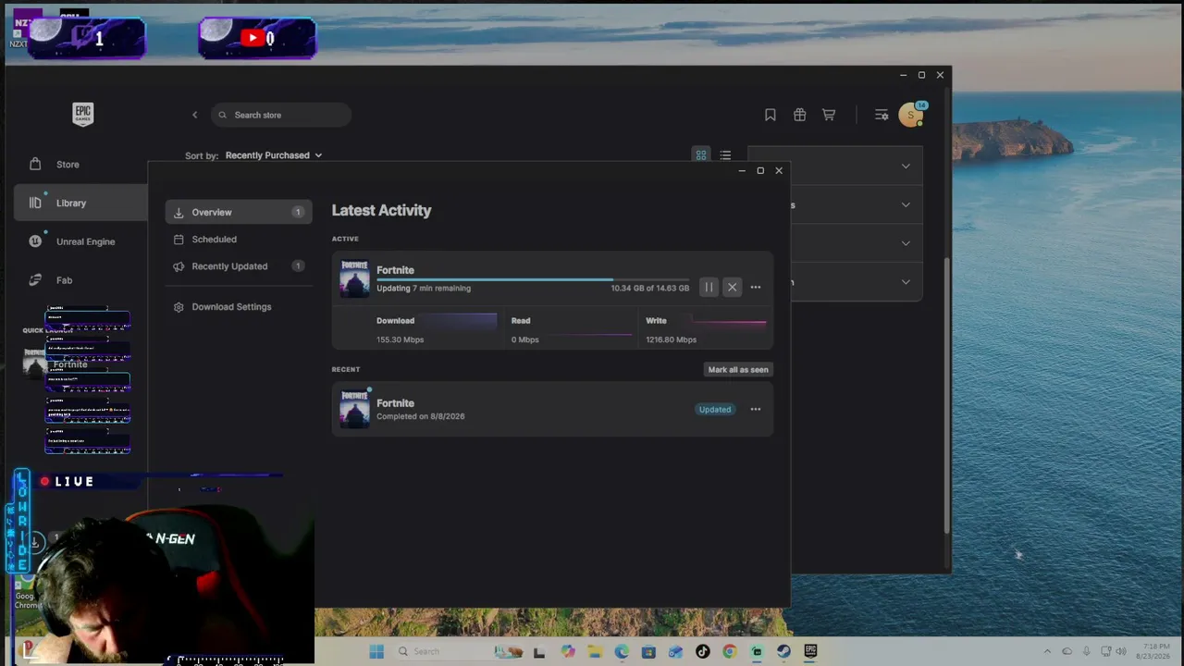Click the 'Latest Activity' heading
The image size is (1184, 666).
[381, 211]
